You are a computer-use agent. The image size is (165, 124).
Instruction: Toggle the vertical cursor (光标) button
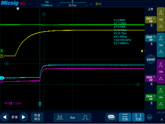pyautogui.click(x=138, y=117)
